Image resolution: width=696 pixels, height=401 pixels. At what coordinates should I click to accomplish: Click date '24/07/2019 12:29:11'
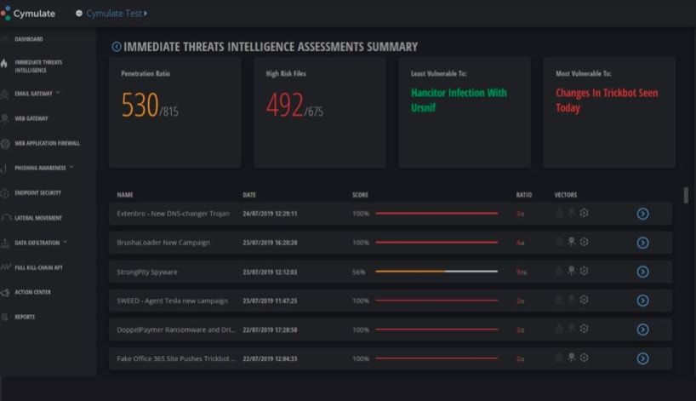270,214
